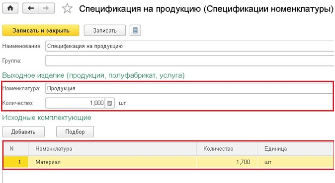The image size is (335, 183).
Task: Open calculator icon in Количество field
Action: 110,103
